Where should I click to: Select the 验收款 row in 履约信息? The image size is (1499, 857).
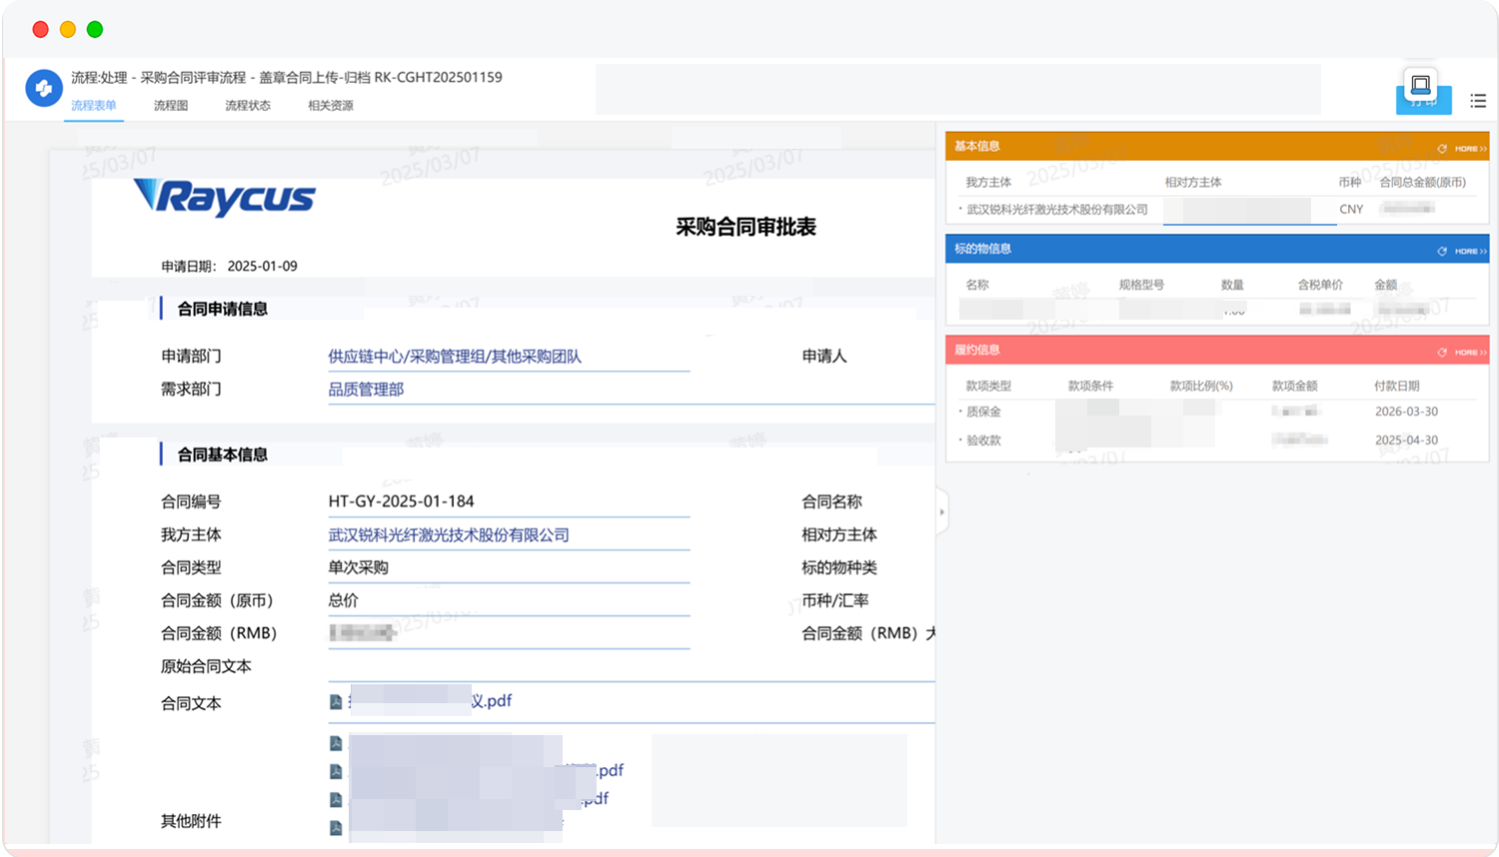[x=1217, y=440]
